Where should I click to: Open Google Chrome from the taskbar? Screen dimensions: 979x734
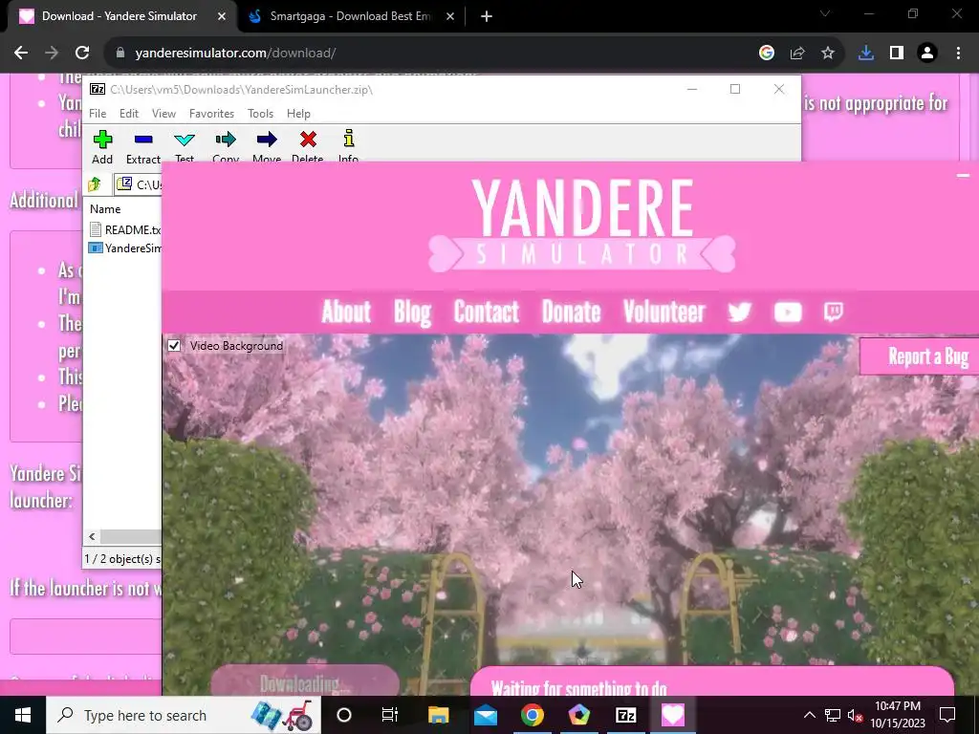coord(532,715)
